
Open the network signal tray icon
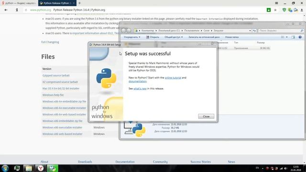281,168
